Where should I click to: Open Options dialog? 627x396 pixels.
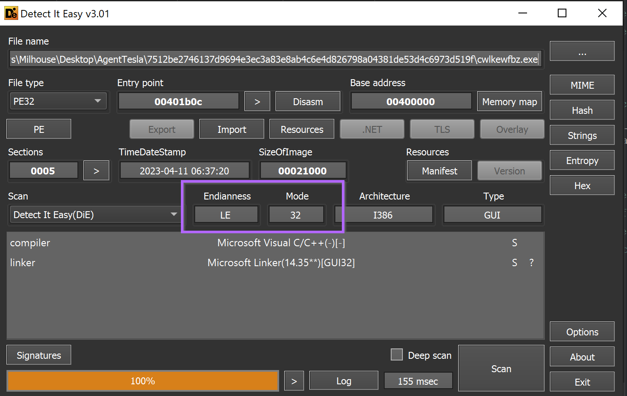click(x=582, y=332)
